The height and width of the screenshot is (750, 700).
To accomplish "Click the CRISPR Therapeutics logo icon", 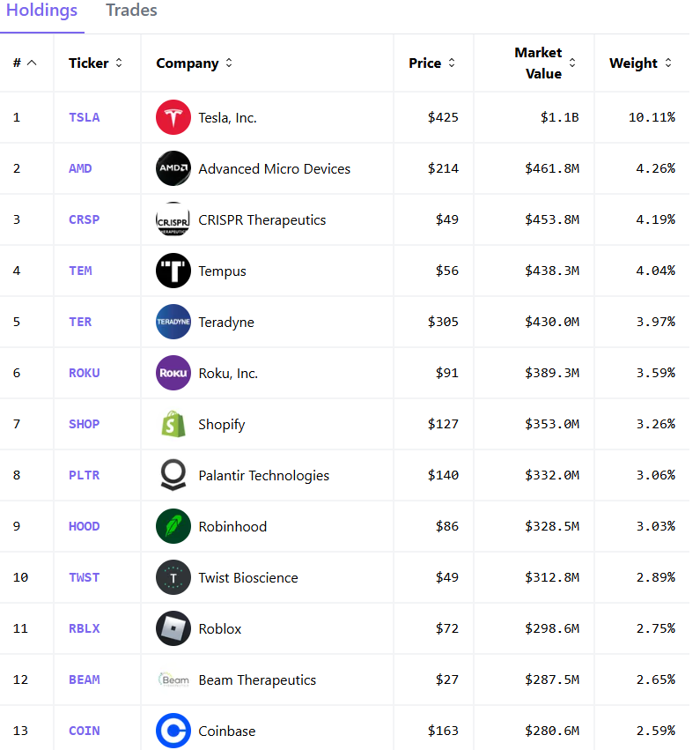I will (x=173, y=219).
